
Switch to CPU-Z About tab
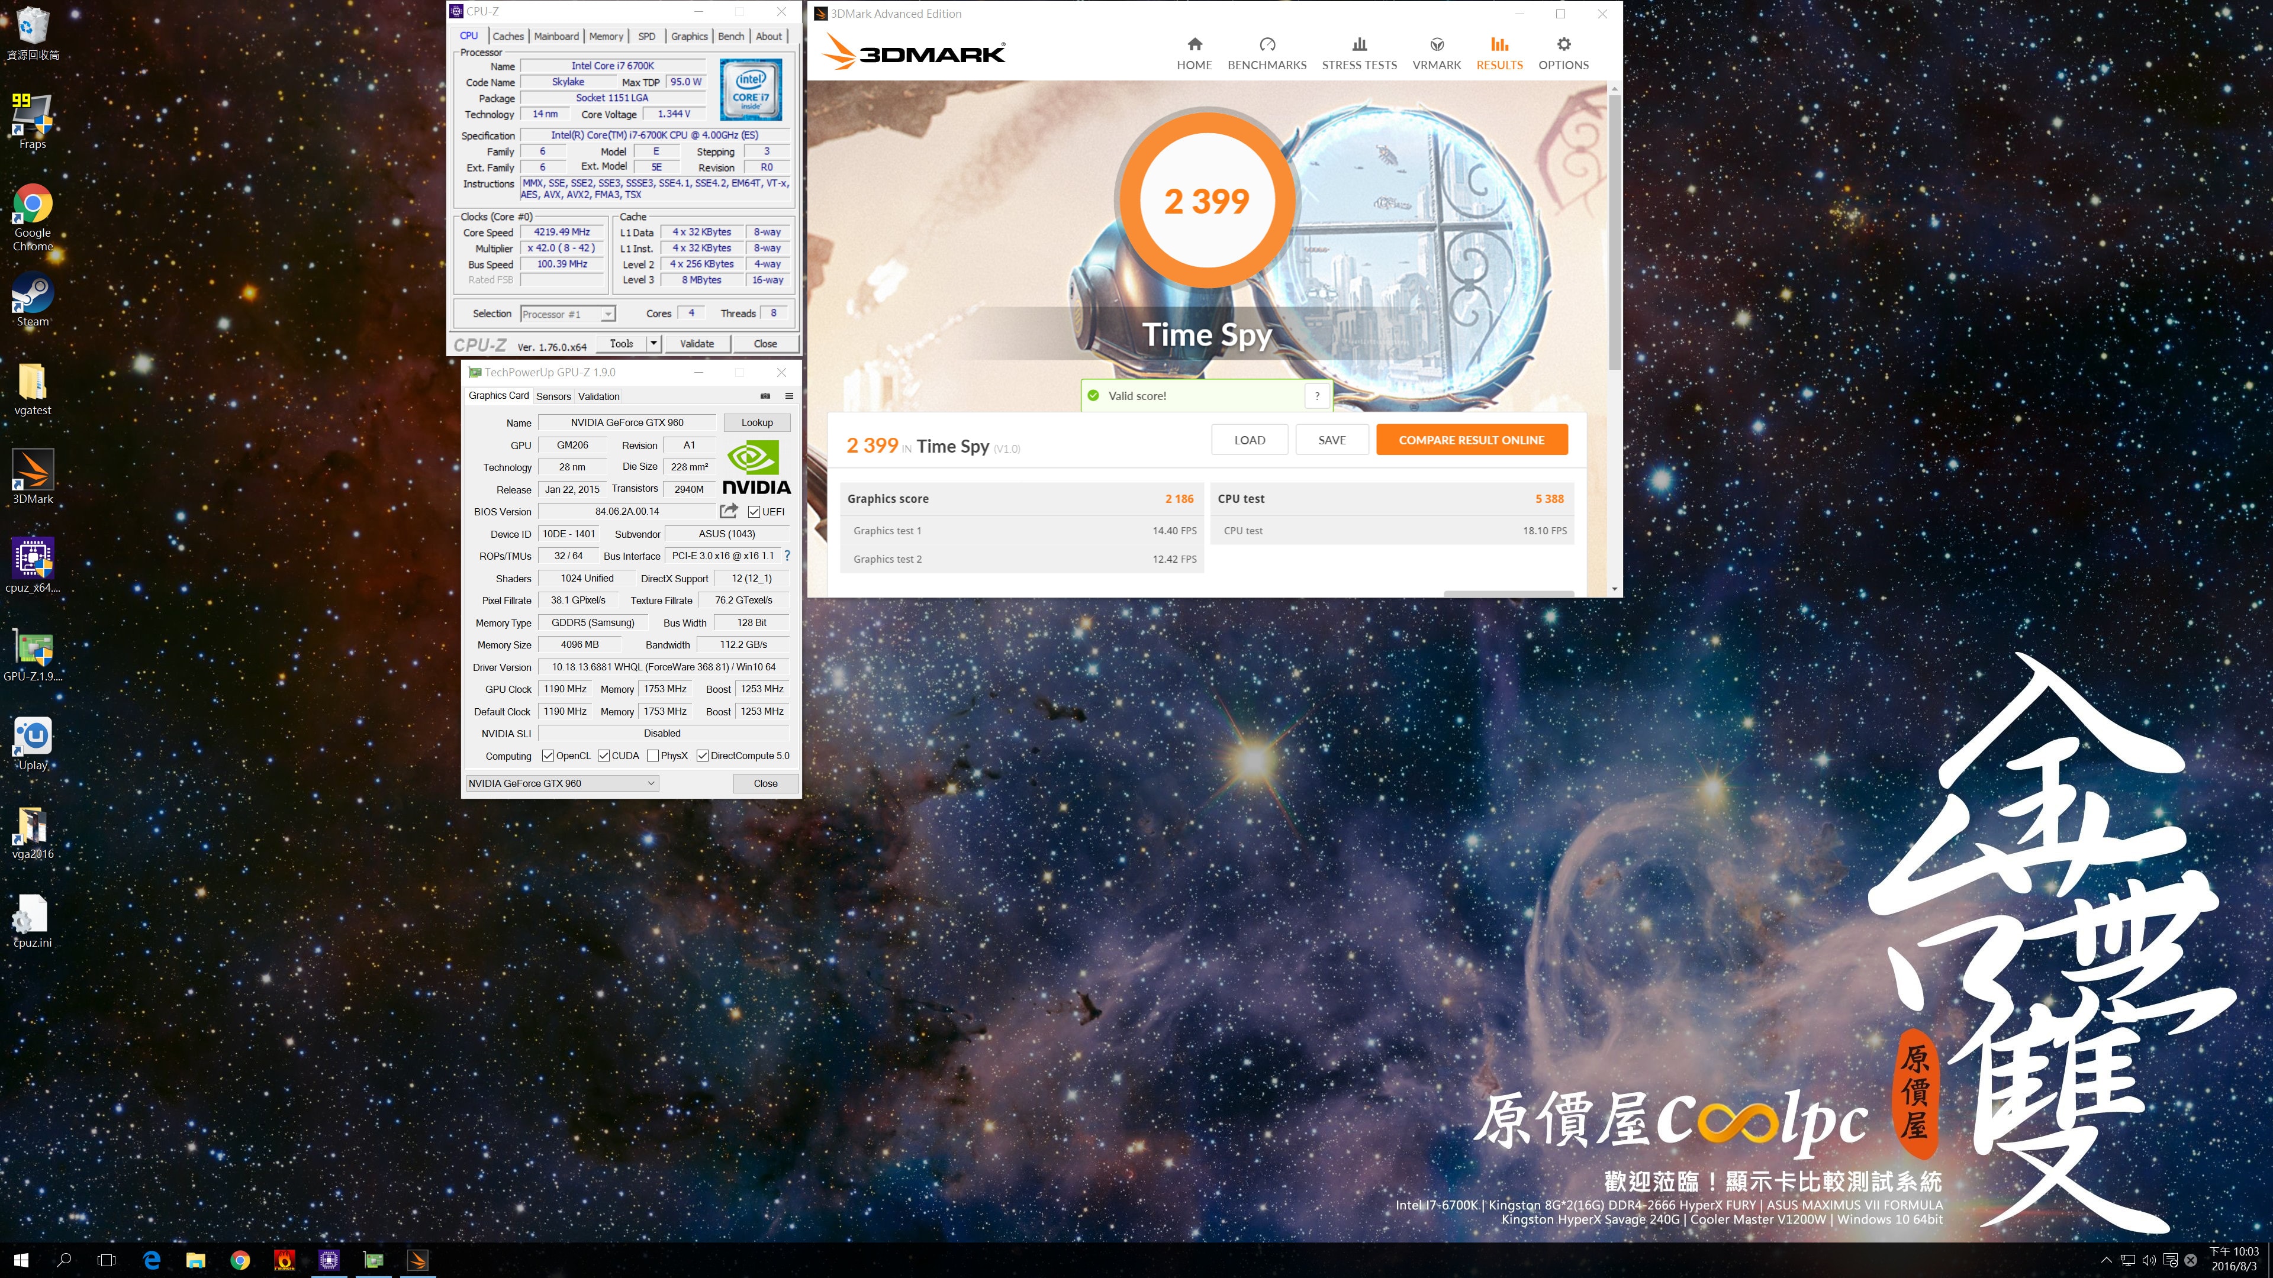(x=768, y=36)
